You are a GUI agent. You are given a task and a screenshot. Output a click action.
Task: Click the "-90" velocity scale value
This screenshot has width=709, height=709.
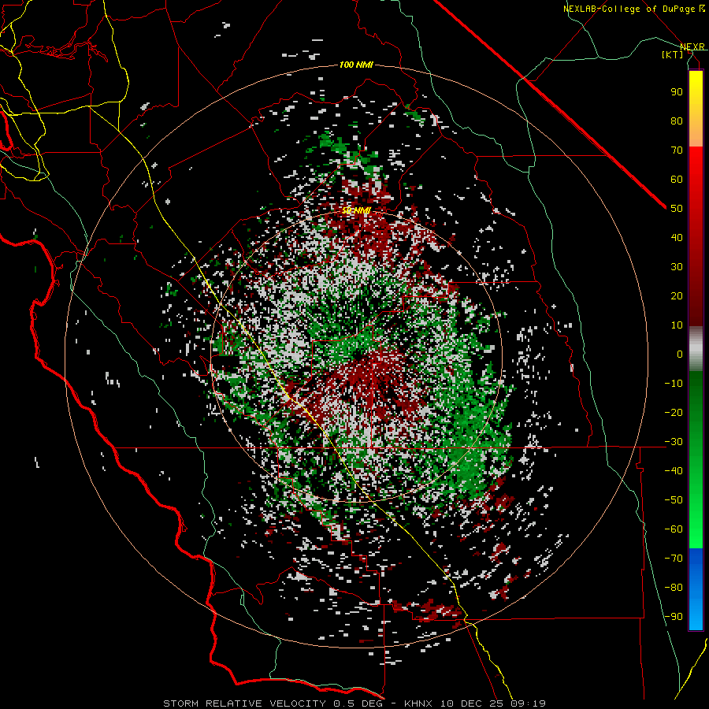click(674, 617)
